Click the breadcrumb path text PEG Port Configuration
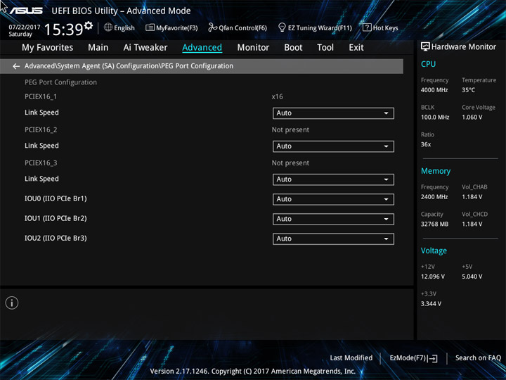The width and height of the screenshot is (506, 380). tap(197, 66)
